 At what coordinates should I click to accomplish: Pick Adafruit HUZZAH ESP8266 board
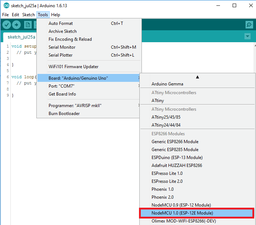tap(197, 165)
